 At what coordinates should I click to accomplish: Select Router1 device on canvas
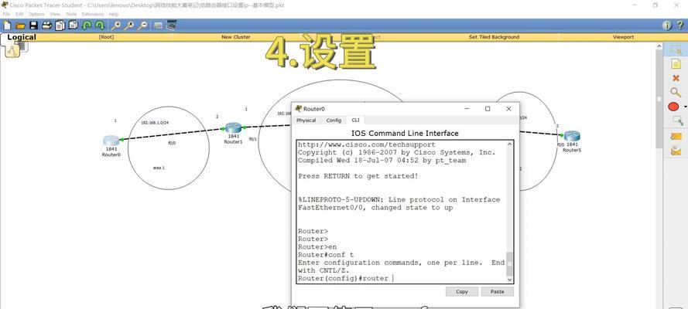click(233, 128)
